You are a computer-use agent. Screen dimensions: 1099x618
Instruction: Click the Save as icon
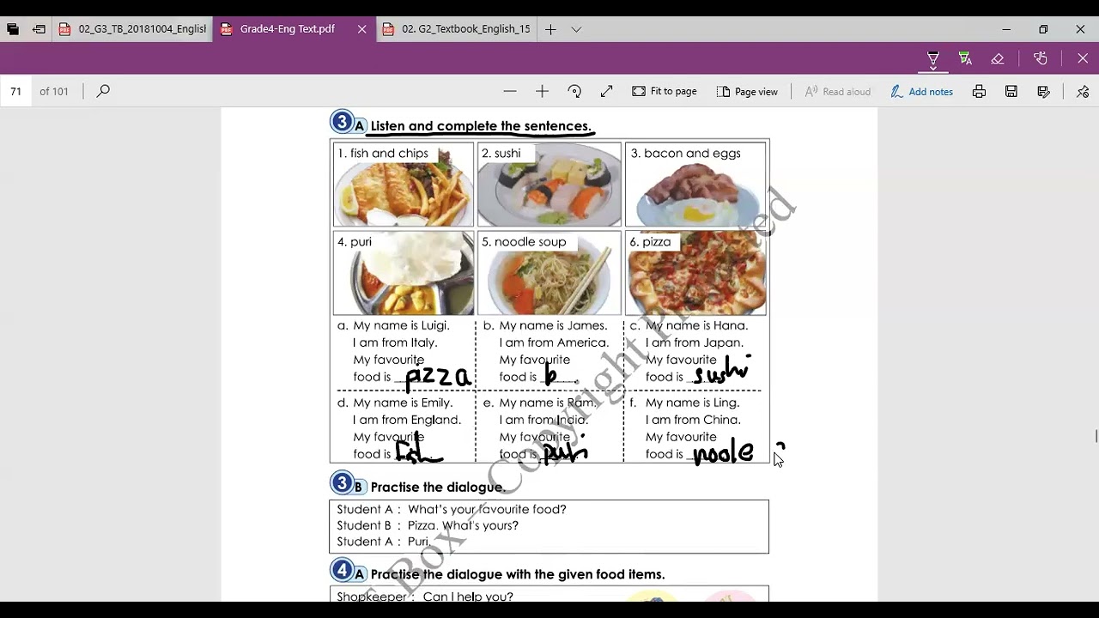click(x=1044, y=91)
